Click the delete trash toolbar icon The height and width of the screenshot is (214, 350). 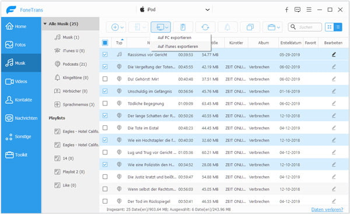coord(183,27)
